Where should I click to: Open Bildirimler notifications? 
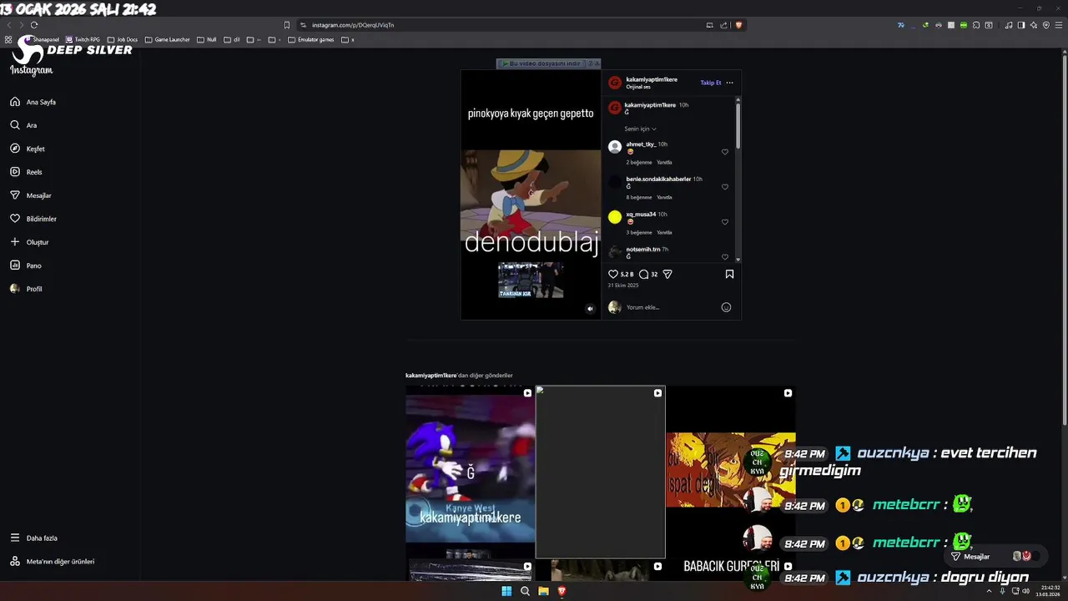click(33, 219)
